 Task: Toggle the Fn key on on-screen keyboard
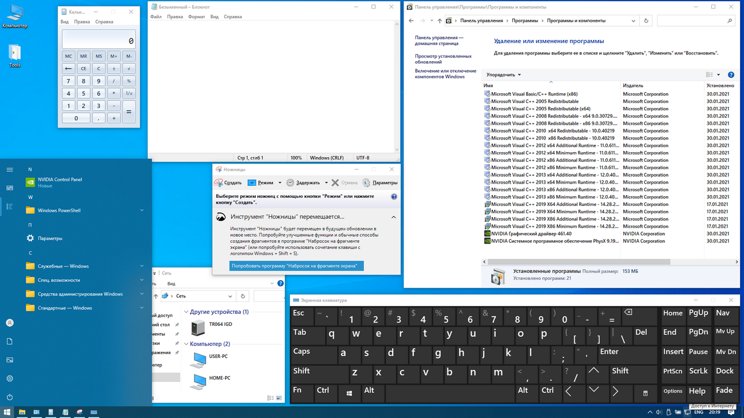[x=302, y=393]
